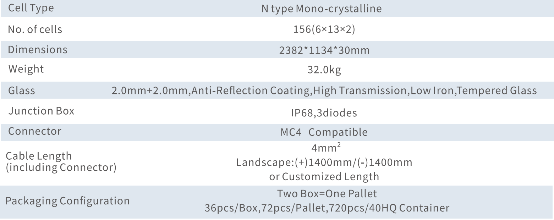Screen dimensions: 554x220
Task: Click the Landscape (+)1400mm/(-)1400mm line
Action: pos(324,163)
